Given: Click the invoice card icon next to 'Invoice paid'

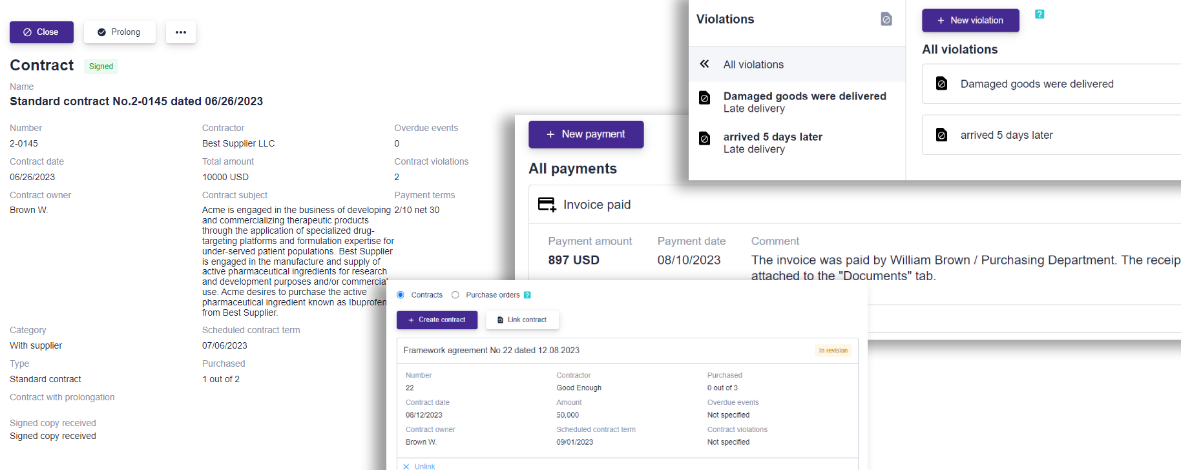Looking at the screenshot, I should click(x=547, y=203).
